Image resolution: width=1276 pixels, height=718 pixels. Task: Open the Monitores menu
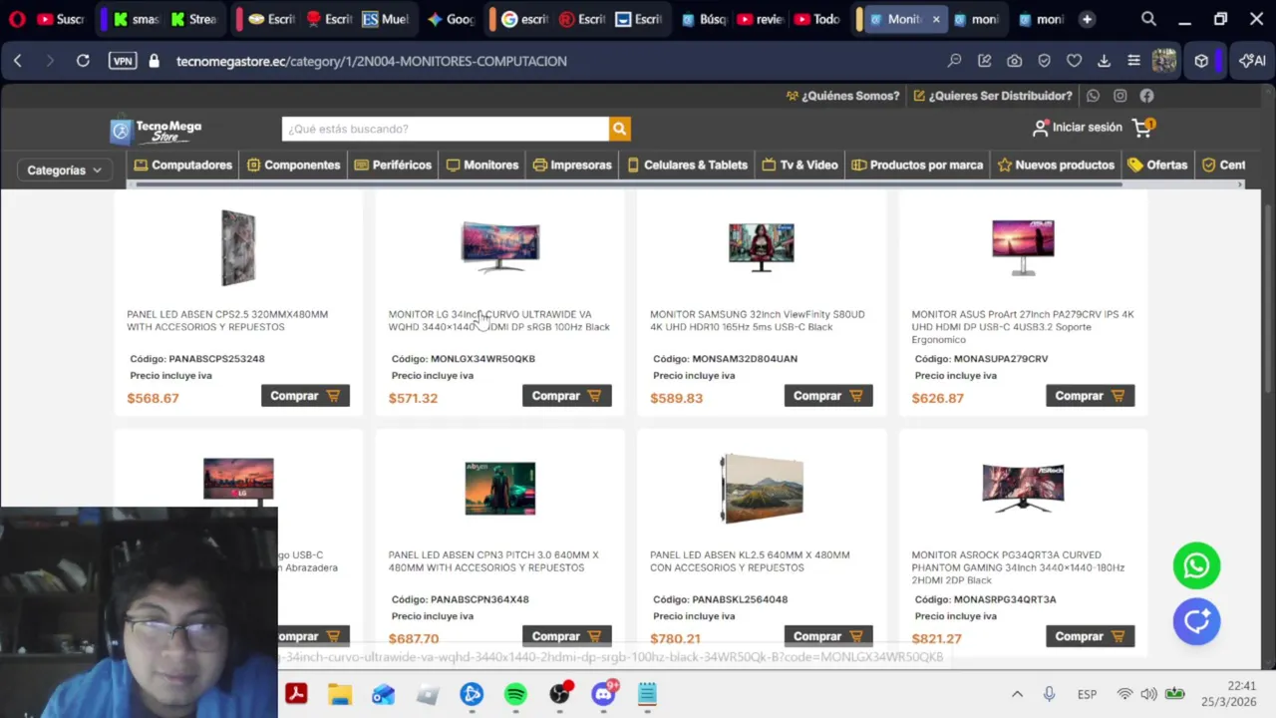[482, 165]
